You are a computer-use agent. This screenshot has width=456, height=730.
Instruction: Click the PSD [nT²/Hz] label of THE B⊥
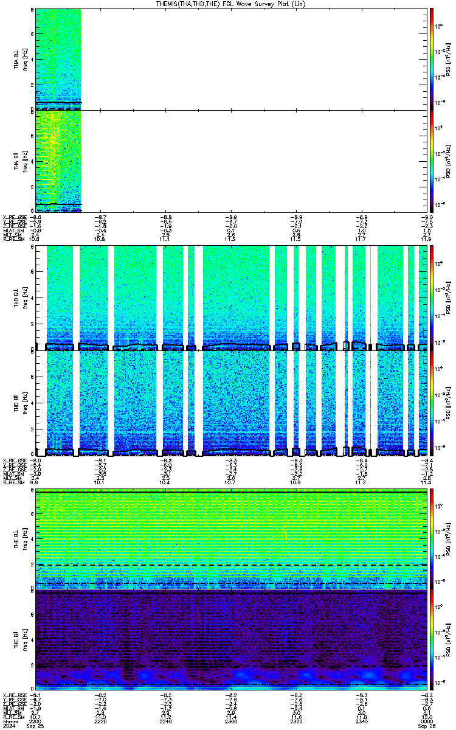449,539
